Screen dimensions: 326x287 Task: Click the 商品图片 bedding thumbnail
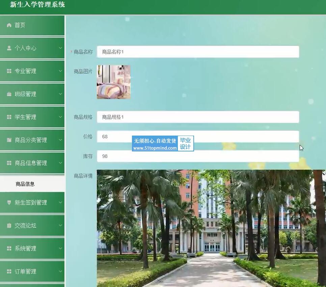[114, 82]
